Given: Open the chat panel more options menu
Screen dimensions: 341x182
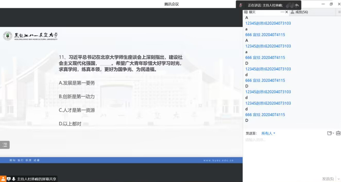Looking at the screenshot, I should click(282, 12).
